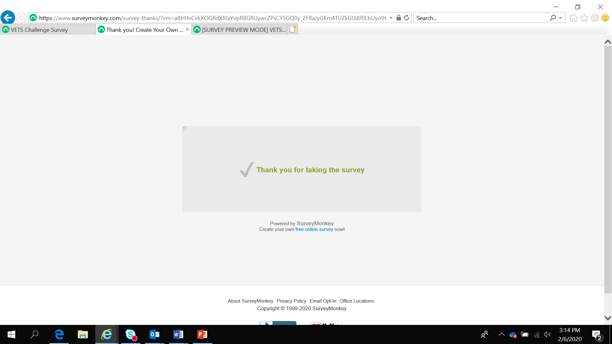Click the Office Locations link
Image resolution: width=612 pixels, height=344 pixels.
point(356,301)
